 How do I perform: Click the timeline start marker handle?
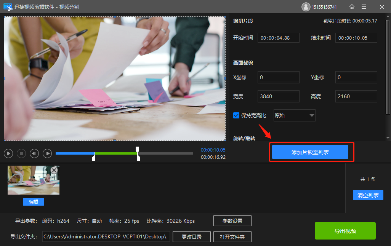click(94, 157)
